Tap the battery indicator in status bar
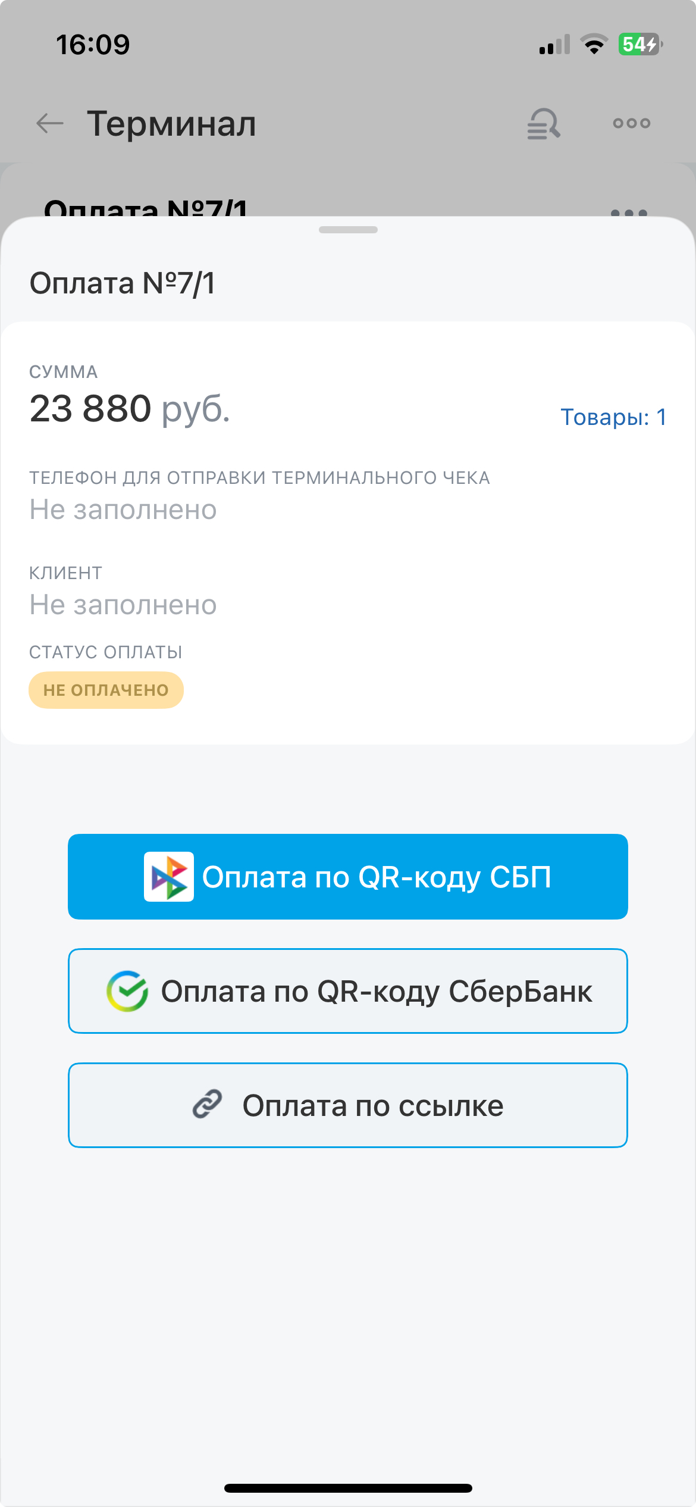This screenshot has width=696, height=1507. [x=640, y=45]
